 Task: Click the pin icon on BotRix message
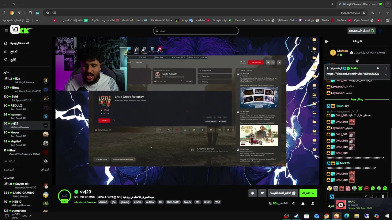tap(378, 68)
